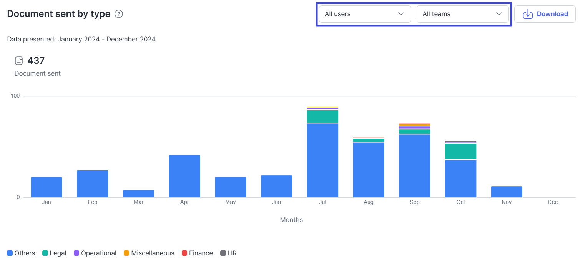Image resolution: width=583 pixels, height=265 pixels.
Task: Toggle the Others legend item
Action: point(21,253)
